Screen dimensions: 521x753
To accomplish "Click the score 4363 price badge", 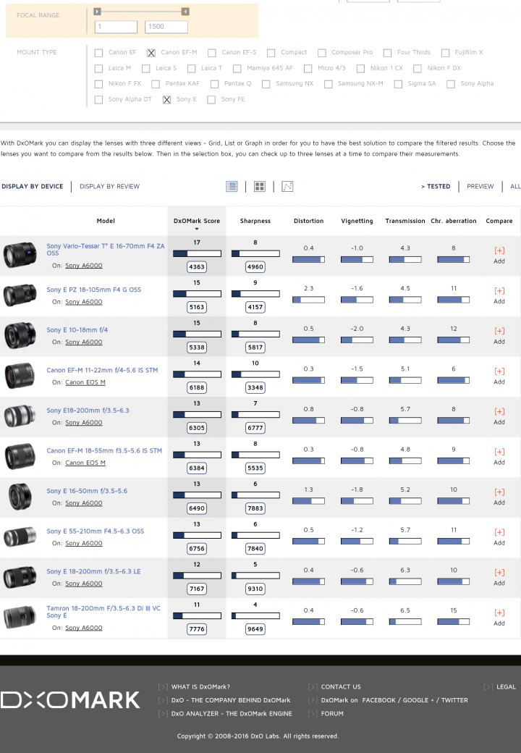I will pos(197,266).
